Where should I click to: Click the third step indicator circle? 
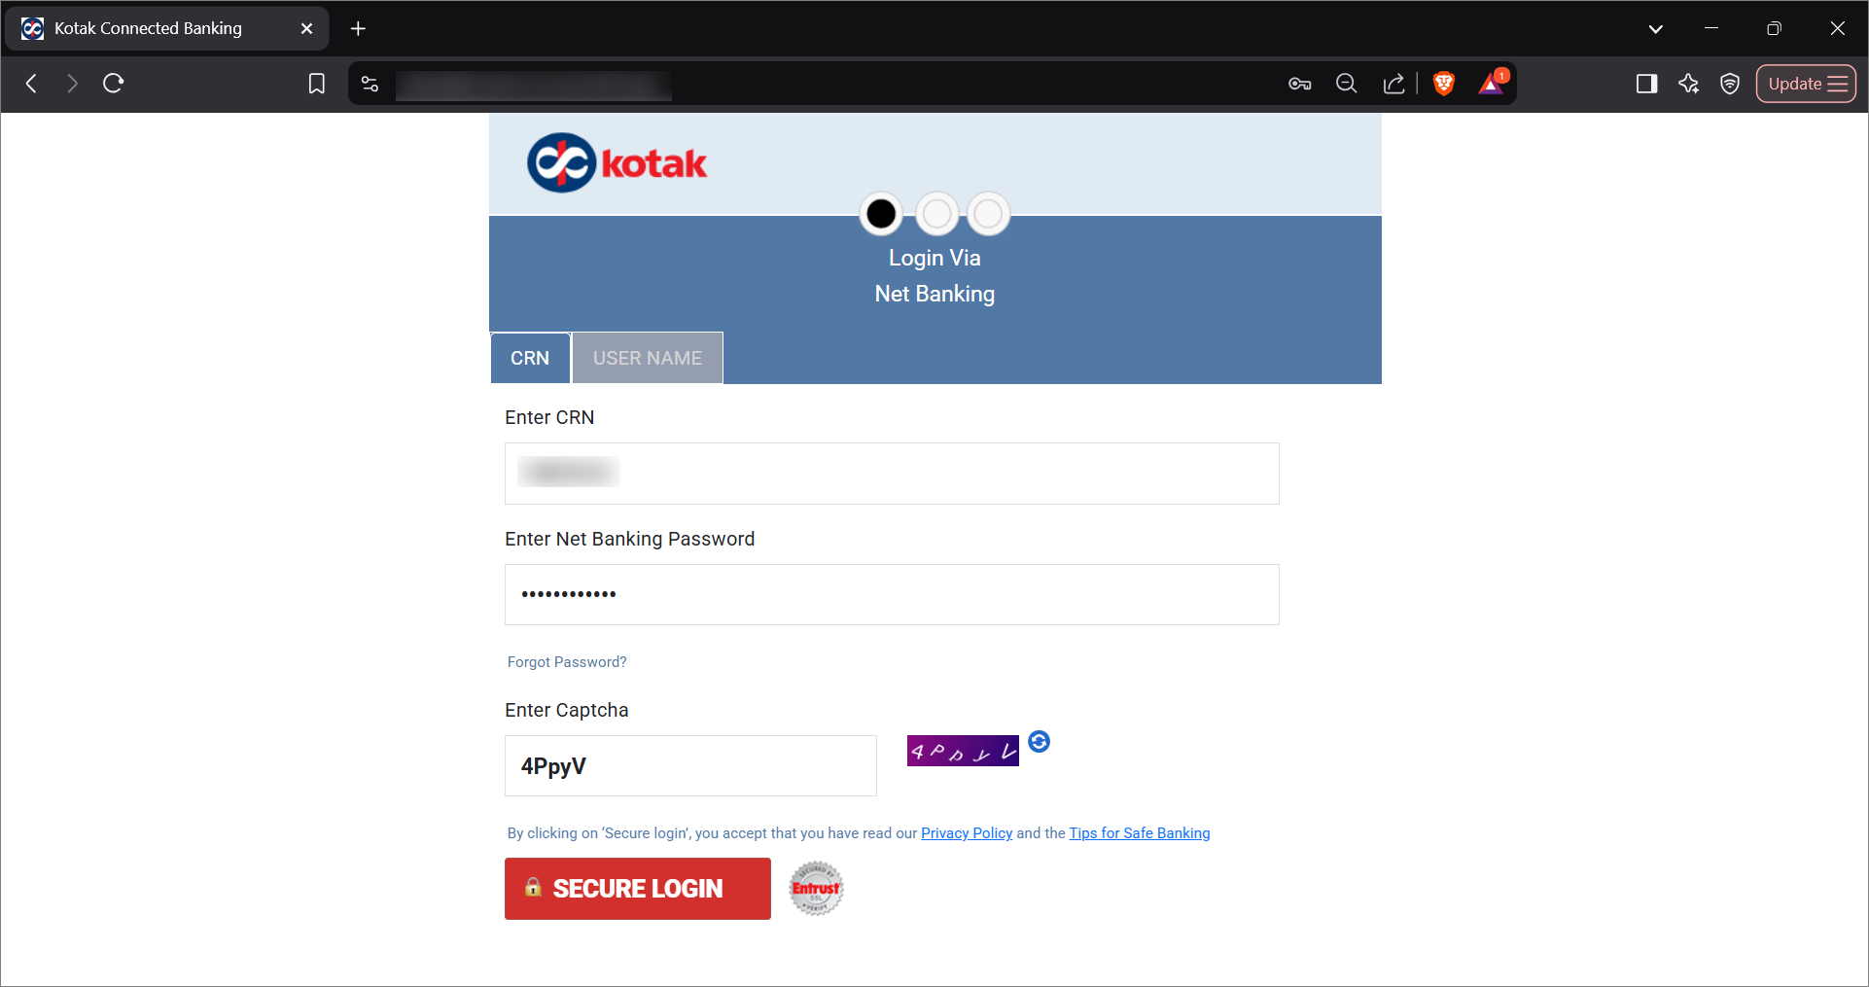989,214
